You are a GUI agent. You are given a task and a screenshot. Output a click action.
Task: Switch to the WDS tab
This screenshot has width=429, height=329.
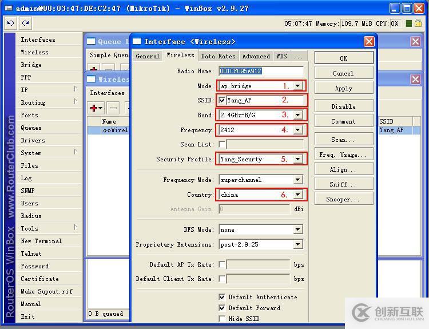281,56
